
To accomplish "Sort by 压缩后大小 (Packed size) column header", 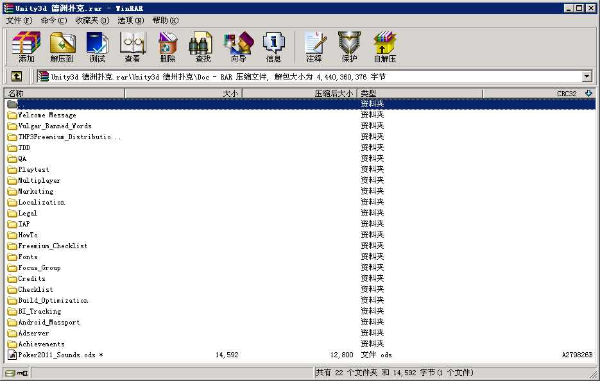I will click(x=300, y=94).
